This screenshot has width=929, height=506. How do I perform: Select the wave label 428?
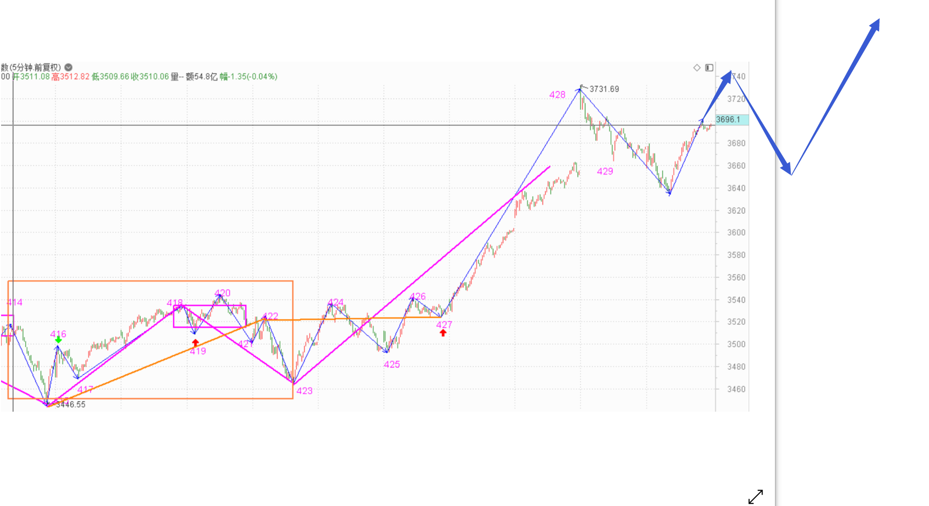(557, 95)
